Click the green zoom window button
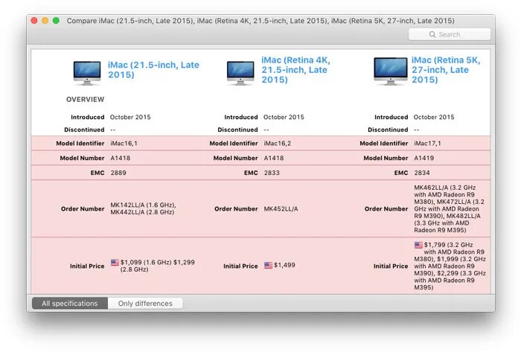This screenshot has height=352, width=521. pyautogui.click(x=56, y=21)
